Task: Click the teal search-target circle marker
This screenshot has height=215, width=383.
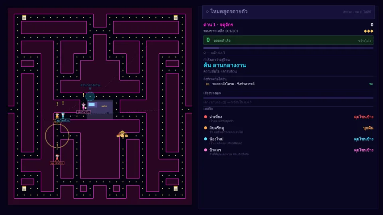Action: pyautogui.click(x=90, y=96)
